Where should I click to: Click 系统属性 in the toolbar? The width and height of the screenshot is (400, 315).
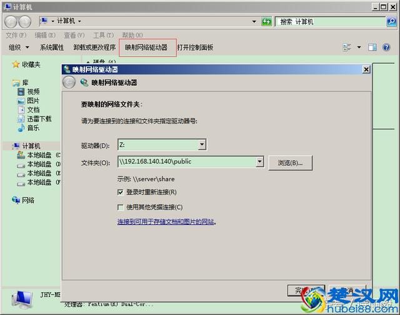pos(52,48)
